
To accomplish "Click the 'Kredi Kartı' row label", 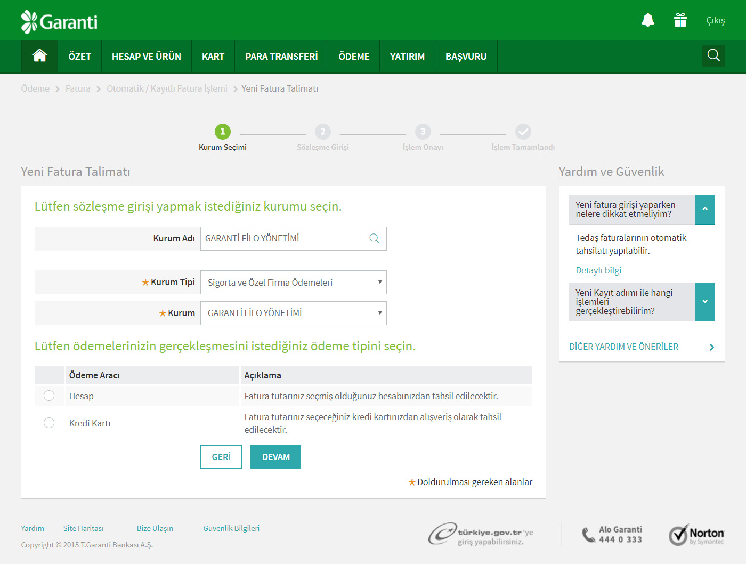I will click(x=90, y=423).
